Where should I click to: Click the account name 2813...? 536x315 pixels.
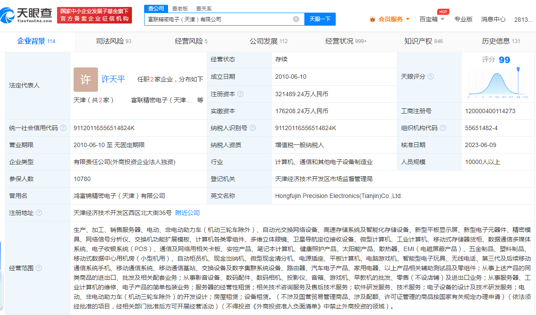(523, 19)
